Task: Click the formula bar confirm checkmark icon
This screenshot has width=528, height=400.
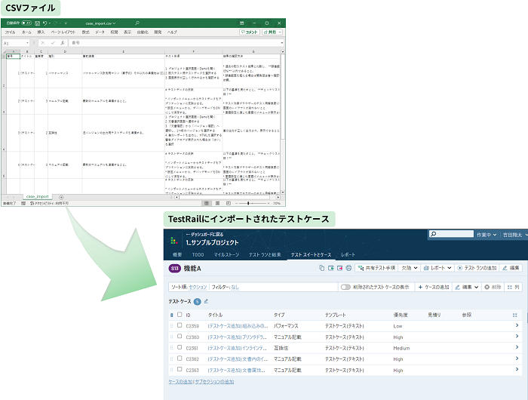Action: pos(53,43)
